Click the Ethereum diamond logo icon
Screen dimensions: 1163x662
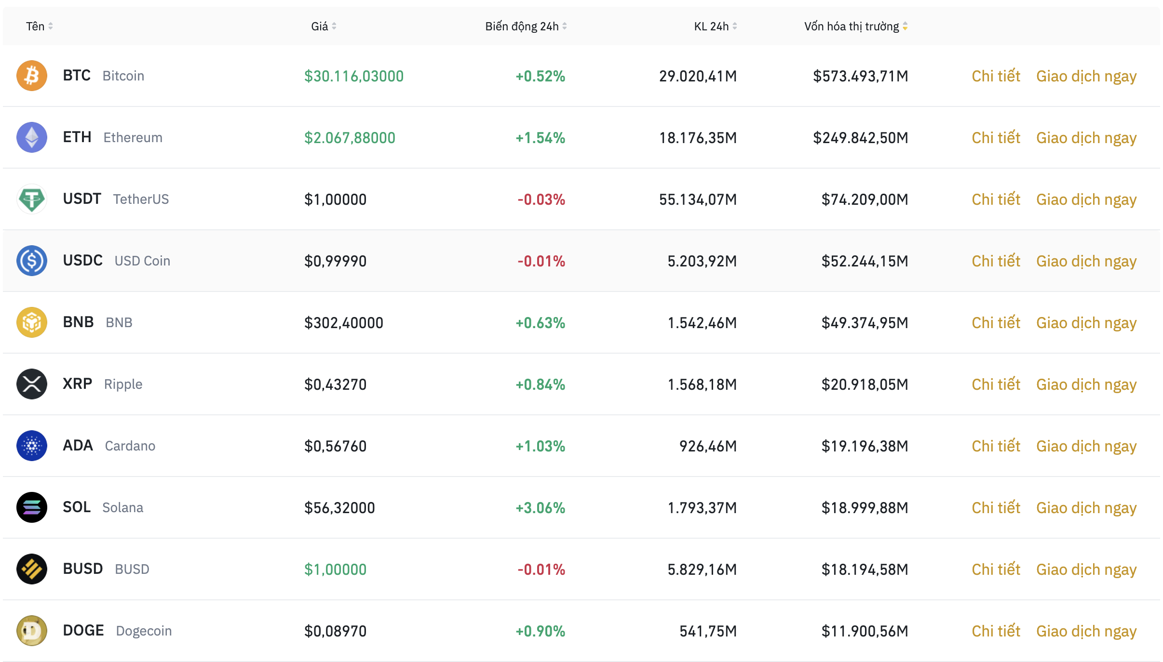pyautogui.click(x=32, y=137)
